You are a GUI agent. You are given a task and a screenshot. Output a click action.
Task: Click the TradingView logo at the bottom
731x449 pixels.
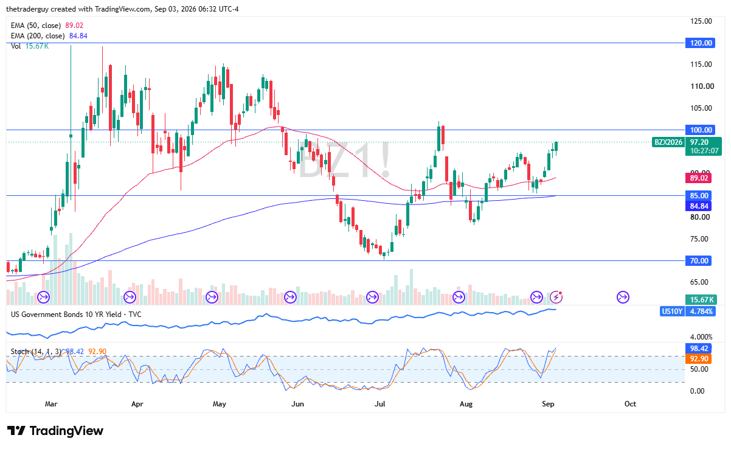point(55,431)
